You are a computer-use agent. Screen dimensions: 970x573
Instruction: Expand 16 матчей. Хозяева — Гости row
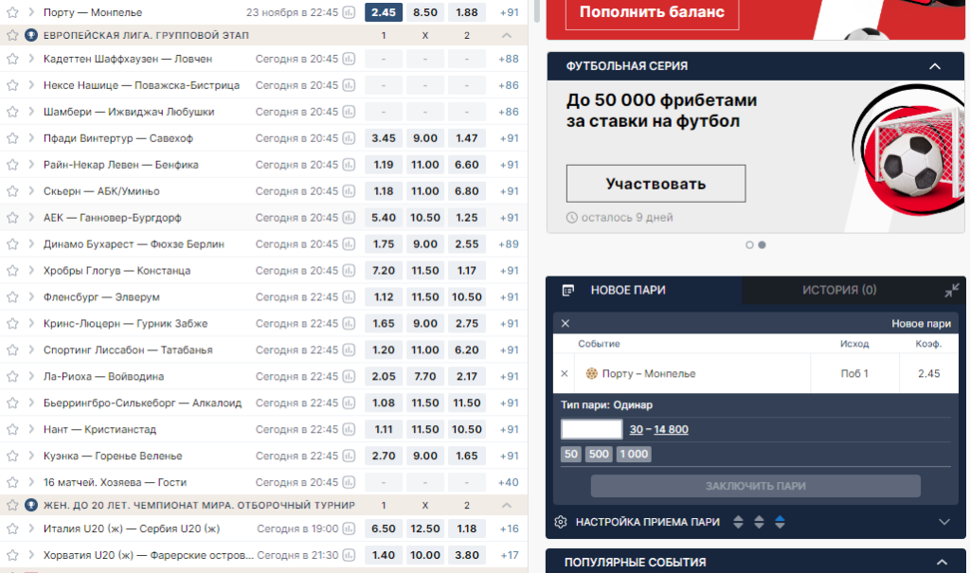tap(31, 482)
